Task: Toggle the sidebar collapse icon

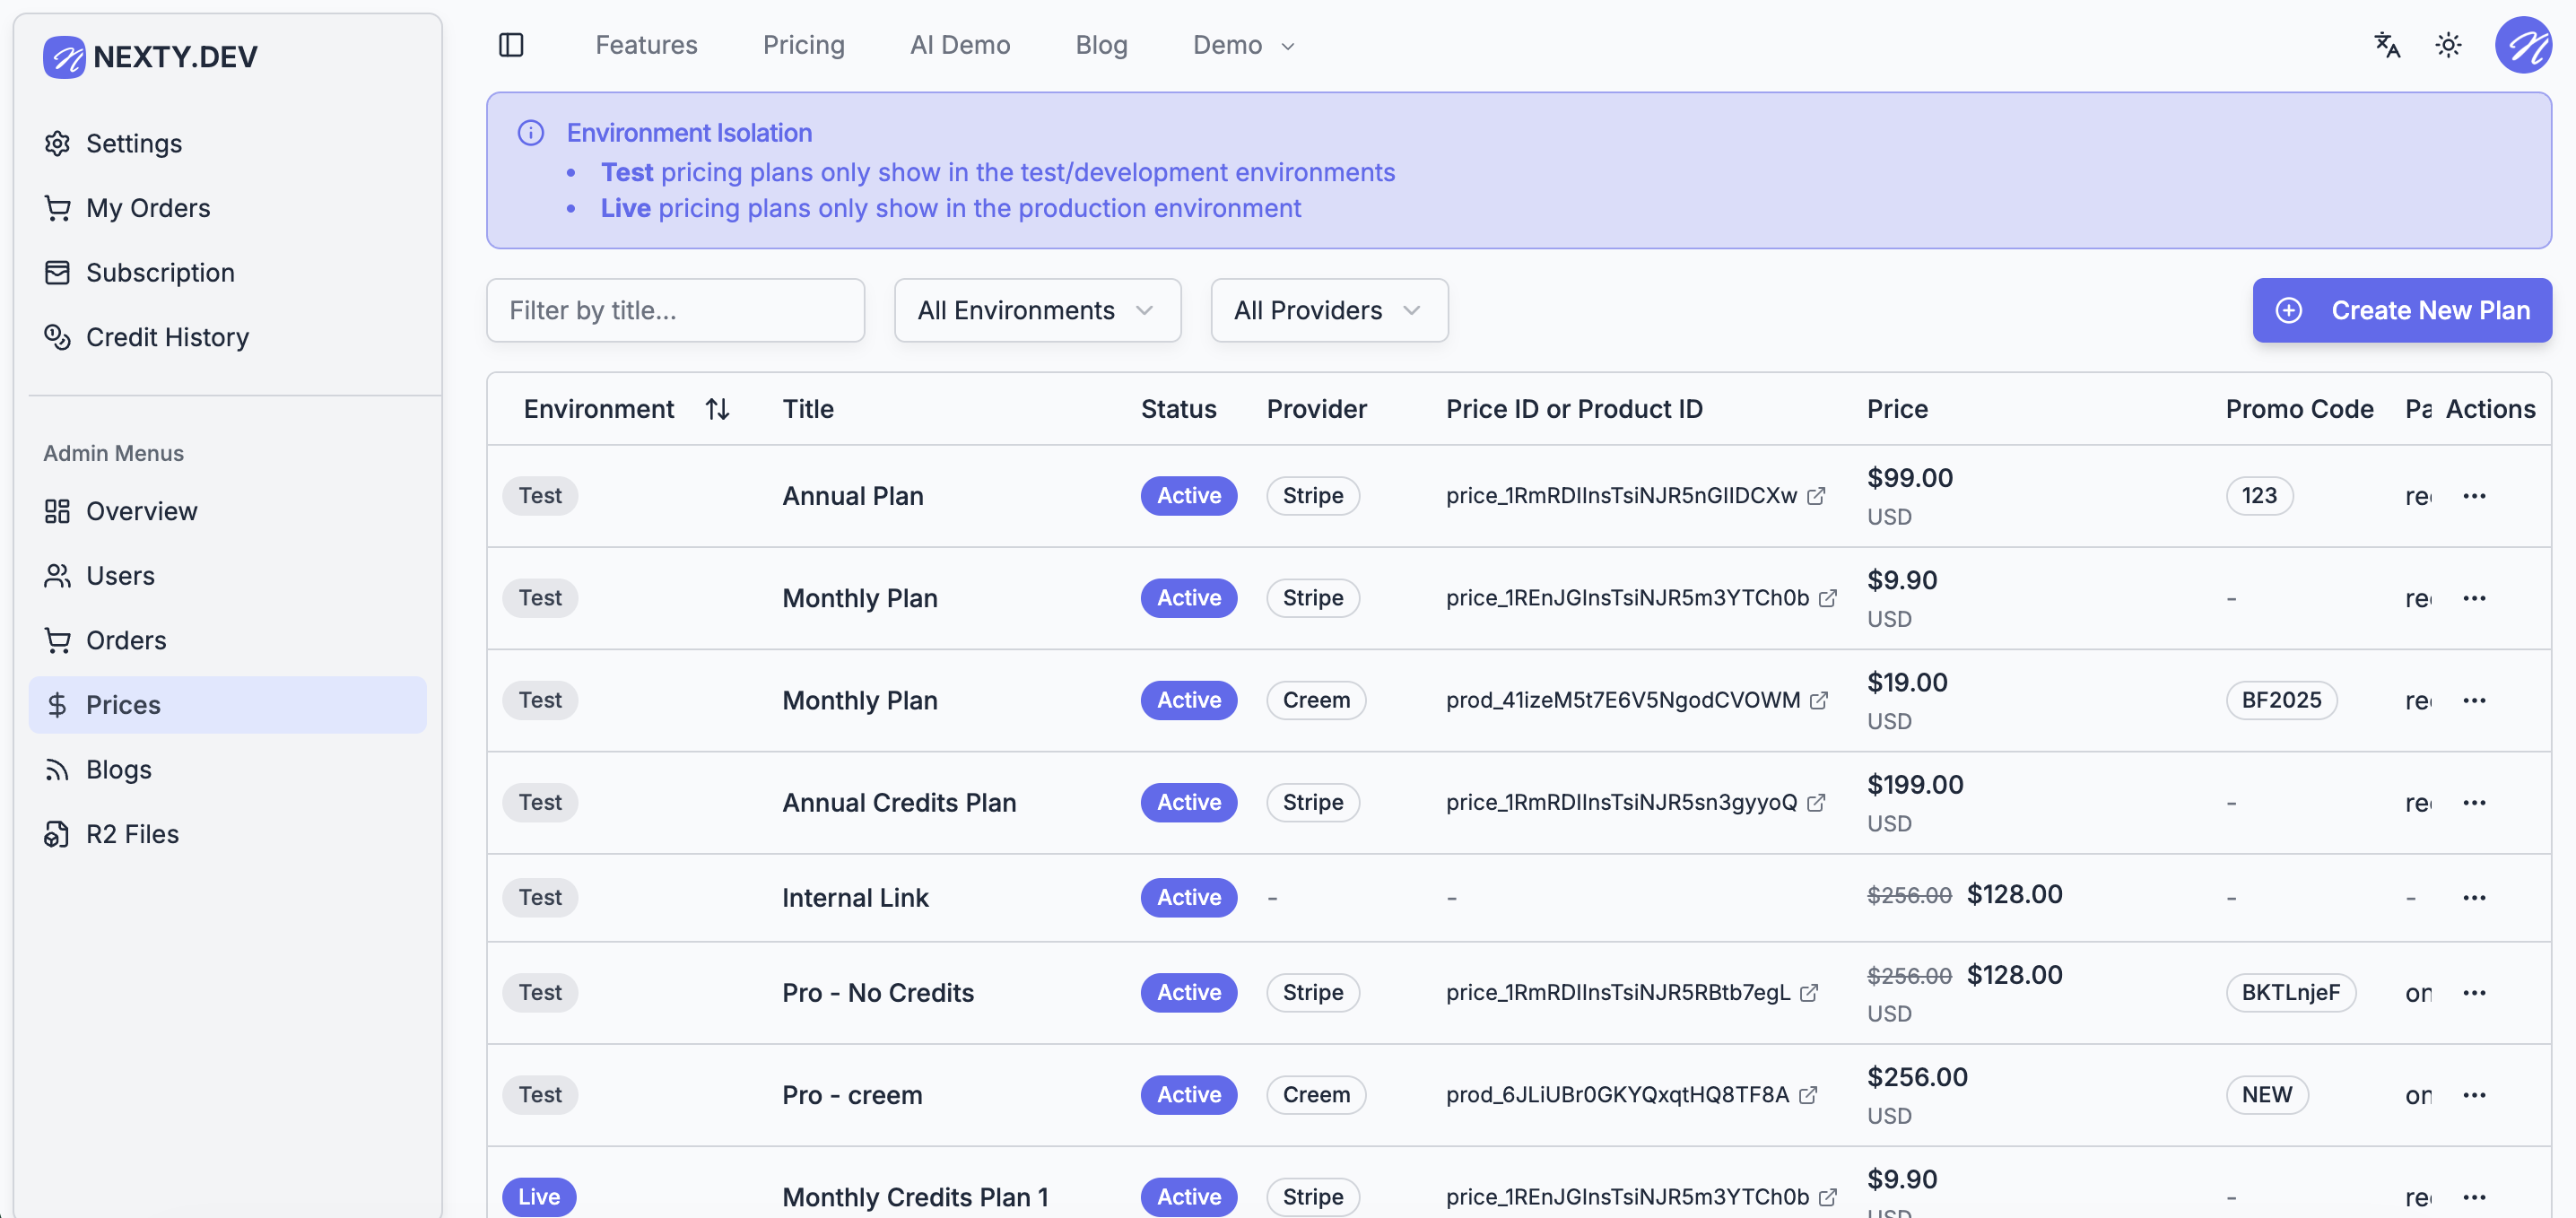Action: [511, 45]
